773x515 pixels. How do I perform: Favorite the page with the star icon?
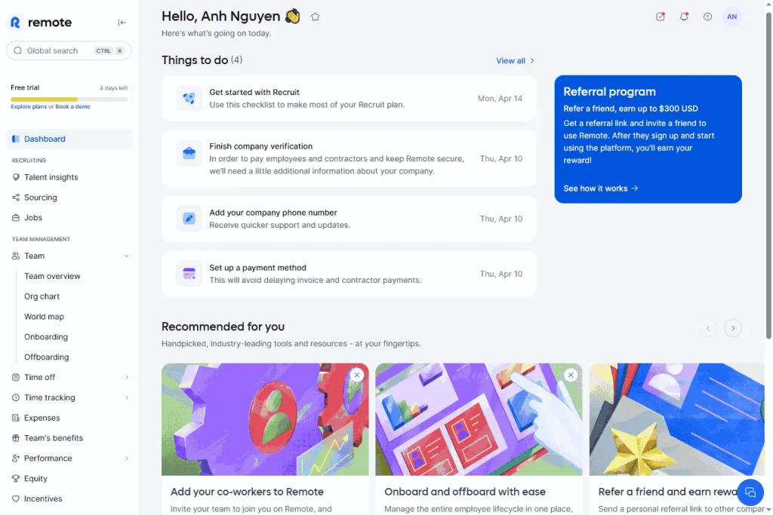(315, 17)
